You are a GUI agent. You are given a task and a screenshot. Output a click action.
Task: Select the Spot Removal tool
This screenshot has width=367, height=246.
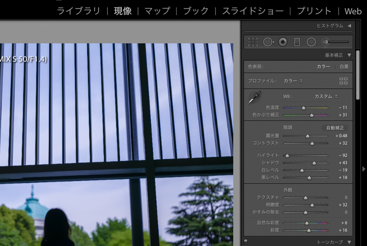(268, 42)
